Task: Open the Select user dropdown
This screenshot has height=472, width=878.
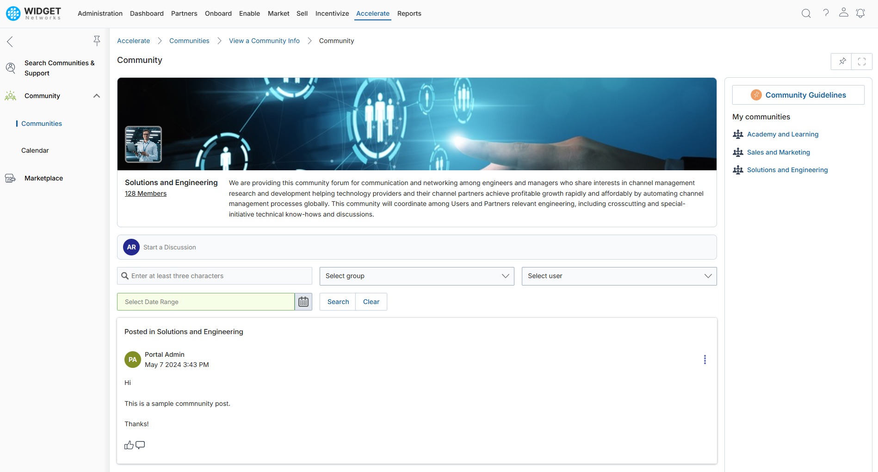Action: [618, 276]
